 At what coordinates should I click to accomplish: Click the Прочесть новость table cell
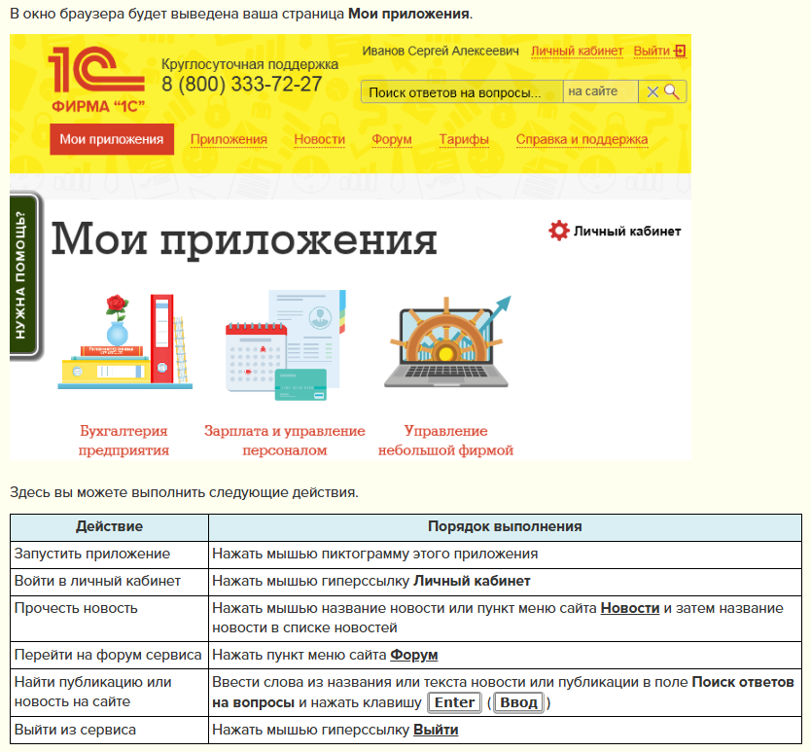(x=109, y=619)
